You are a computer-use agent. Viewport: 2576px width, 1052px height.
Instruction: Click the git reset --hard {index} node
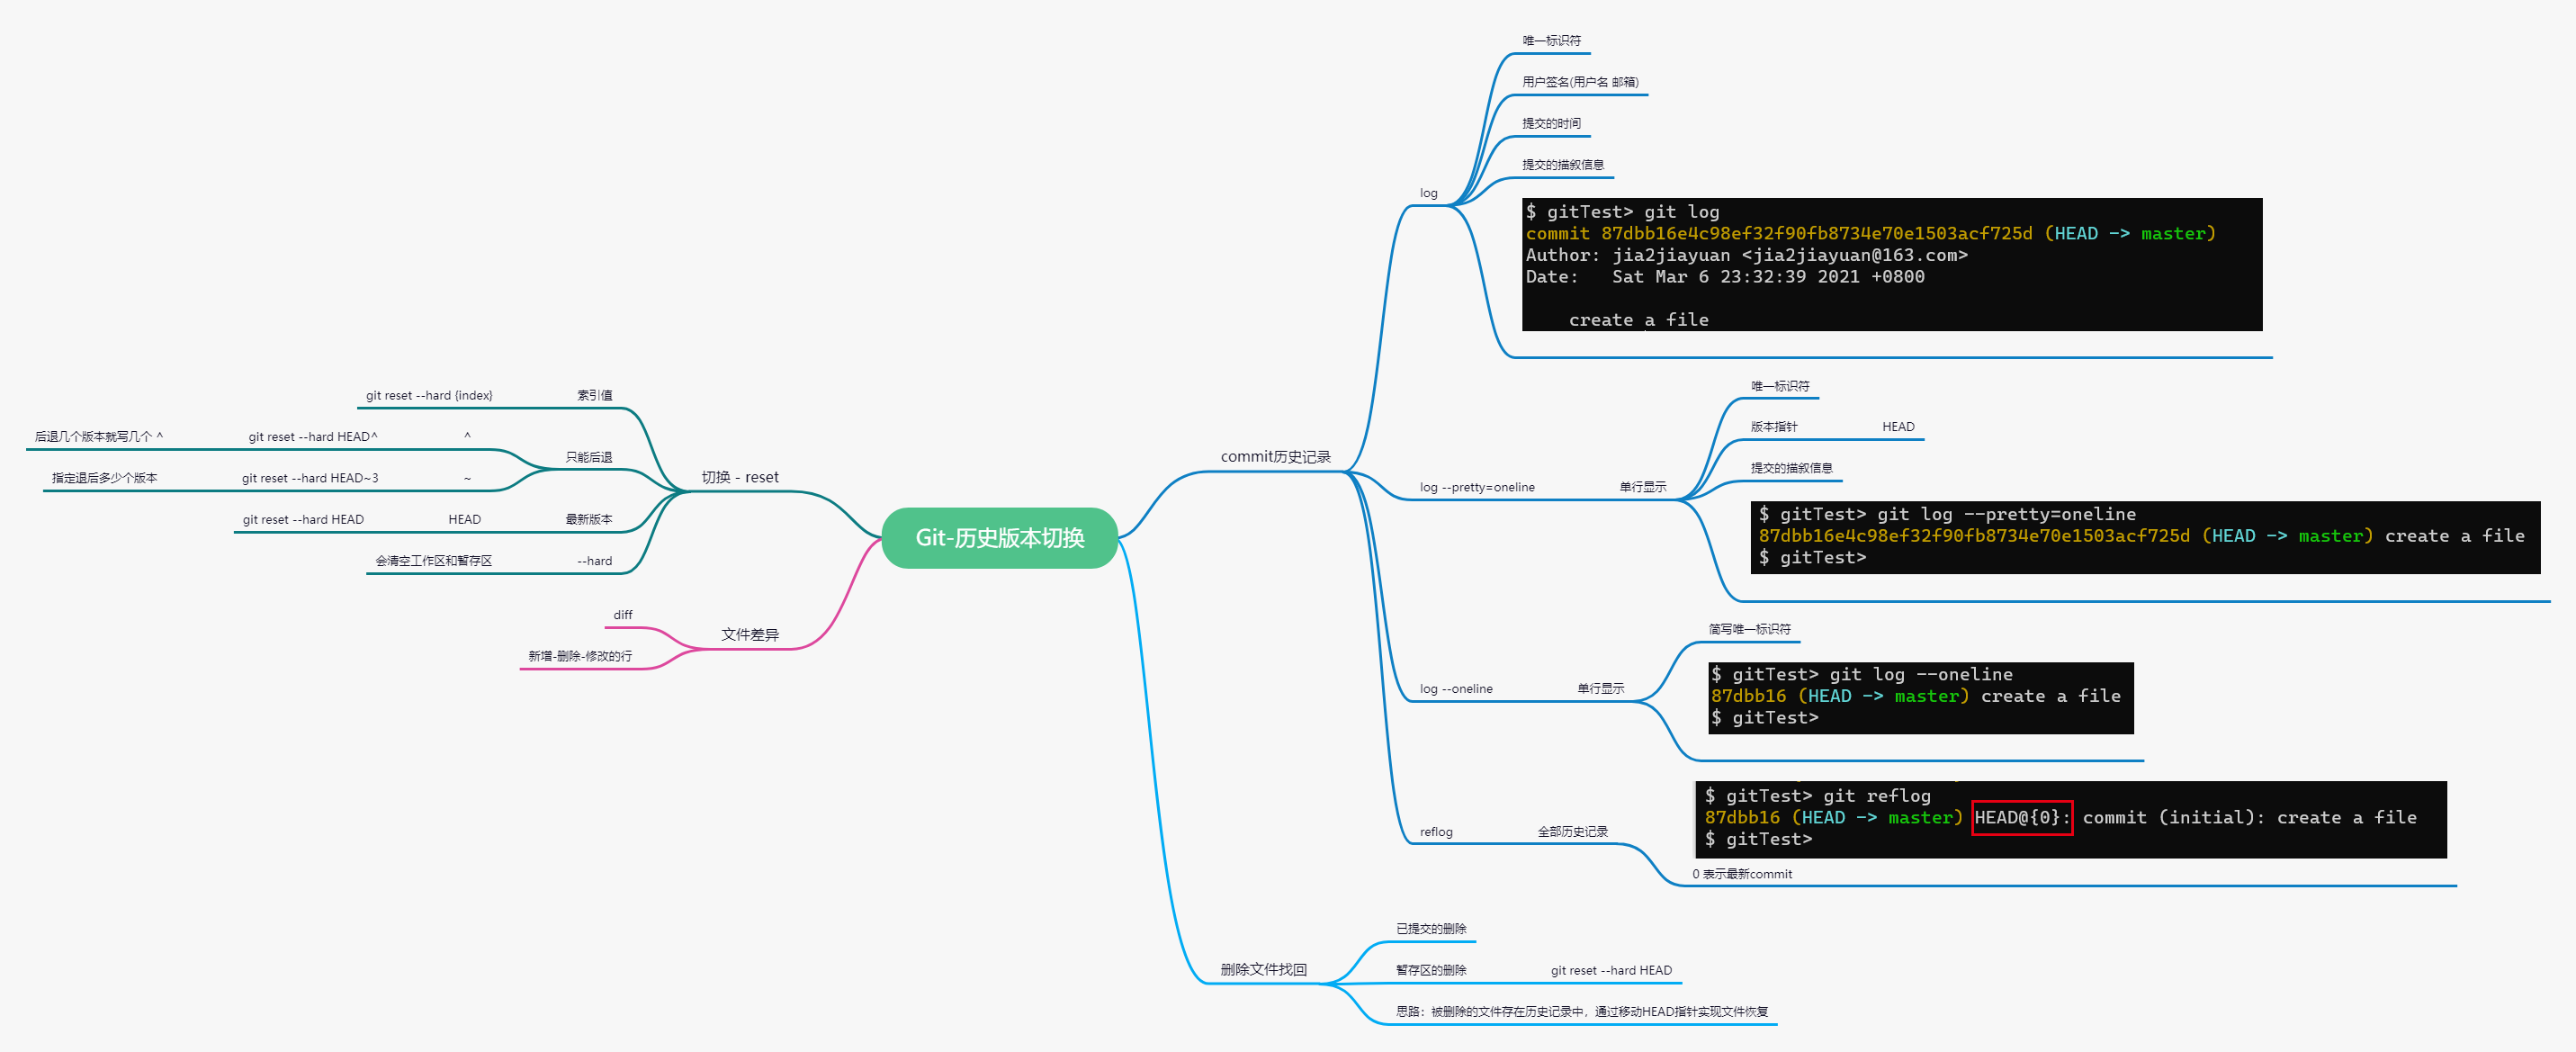coord(429,396)
